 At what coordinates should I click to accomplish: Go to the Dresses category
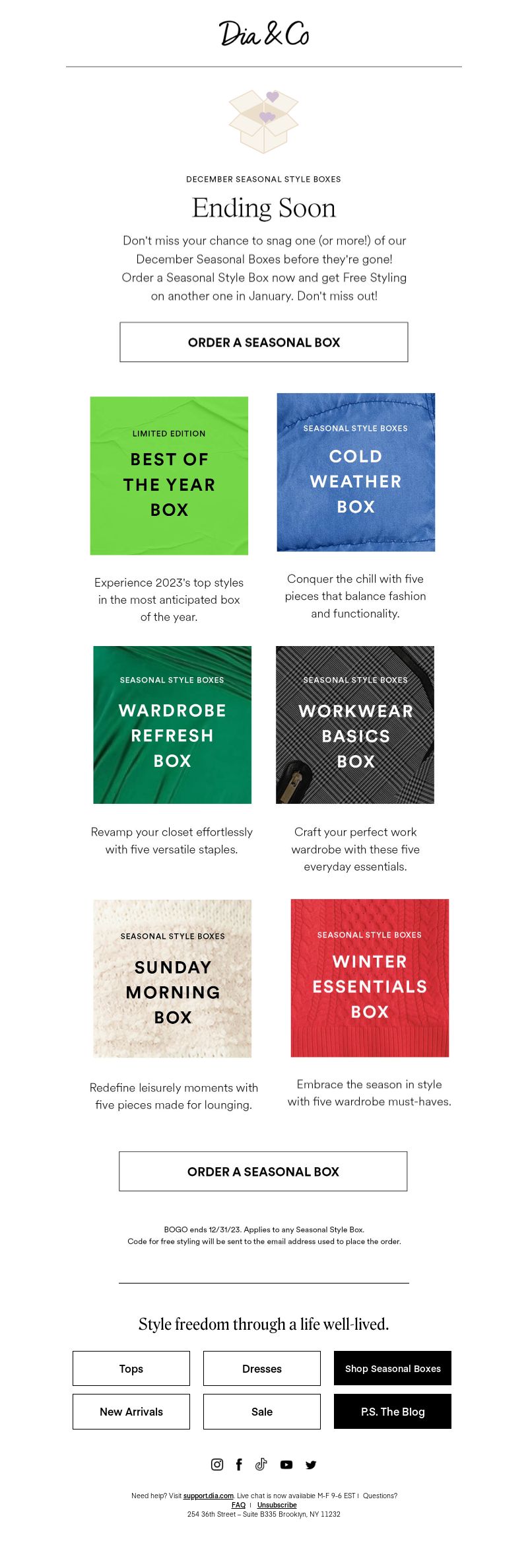pyautogui.click(x=262, y=1368)
